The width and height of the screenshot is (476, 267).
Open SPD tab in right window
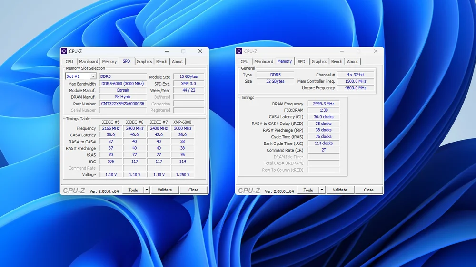(301, 61)
